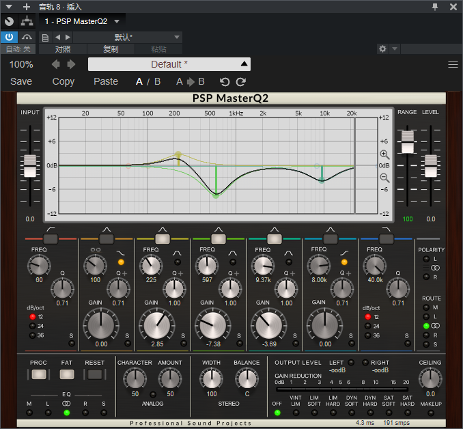Select 36 dB/oct for low-pass filter
Screen dimensions: 463x429
pos(368,335)
